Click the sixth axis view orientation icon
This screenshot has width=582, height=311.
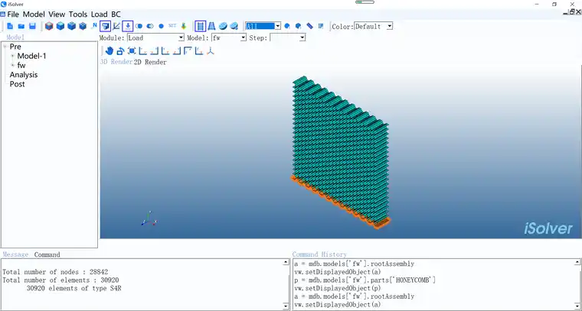click(199, 51)
